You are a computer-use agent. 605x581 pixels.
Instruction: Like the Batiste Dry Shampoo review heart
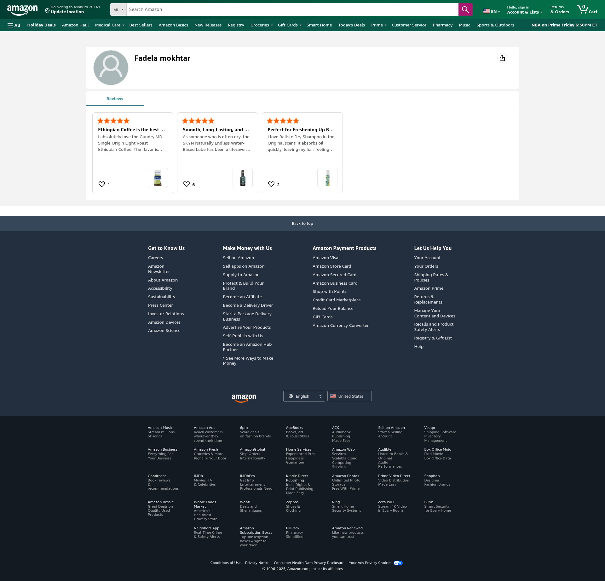coord(271,184)
